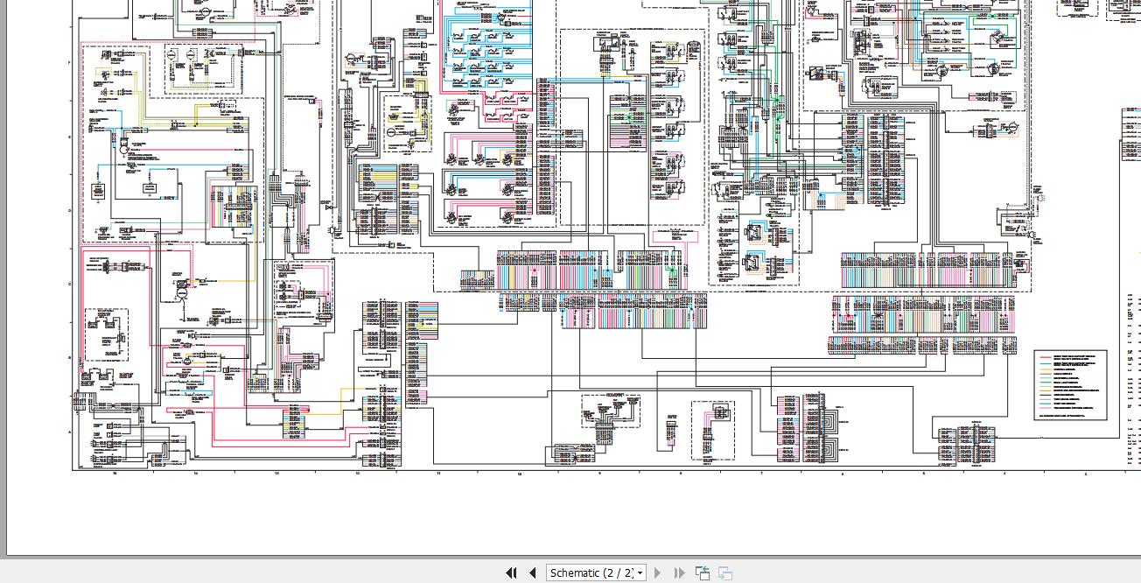
Task: Click the previous view icon
Action: click(702, 573)
